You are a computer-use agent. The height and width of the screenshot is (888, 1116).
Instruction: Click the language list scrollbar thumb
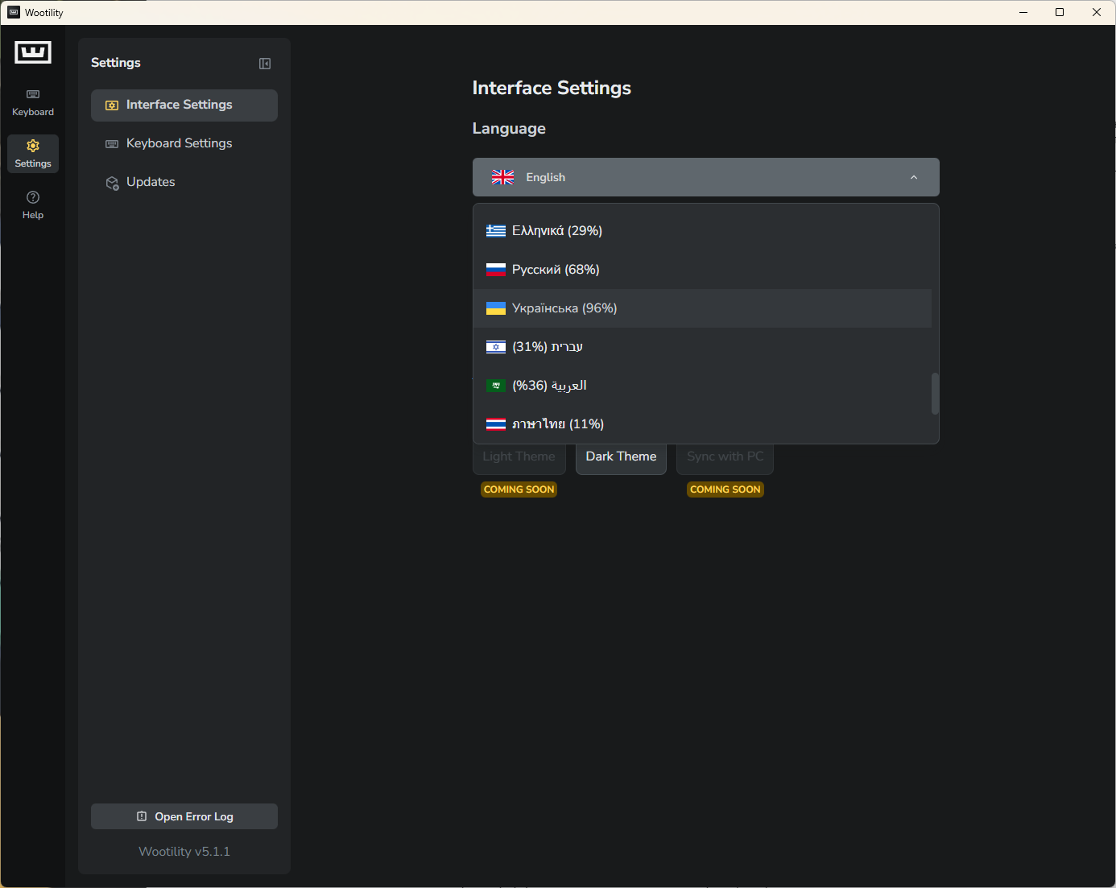pyautogui.click(x=935, y=394)
